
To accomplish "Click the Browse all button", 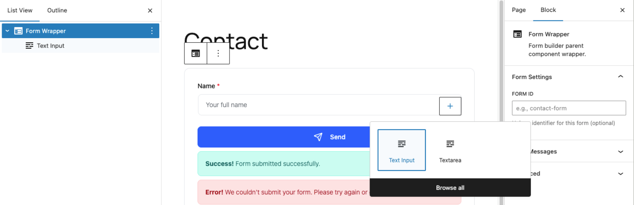I will [450, 188].
